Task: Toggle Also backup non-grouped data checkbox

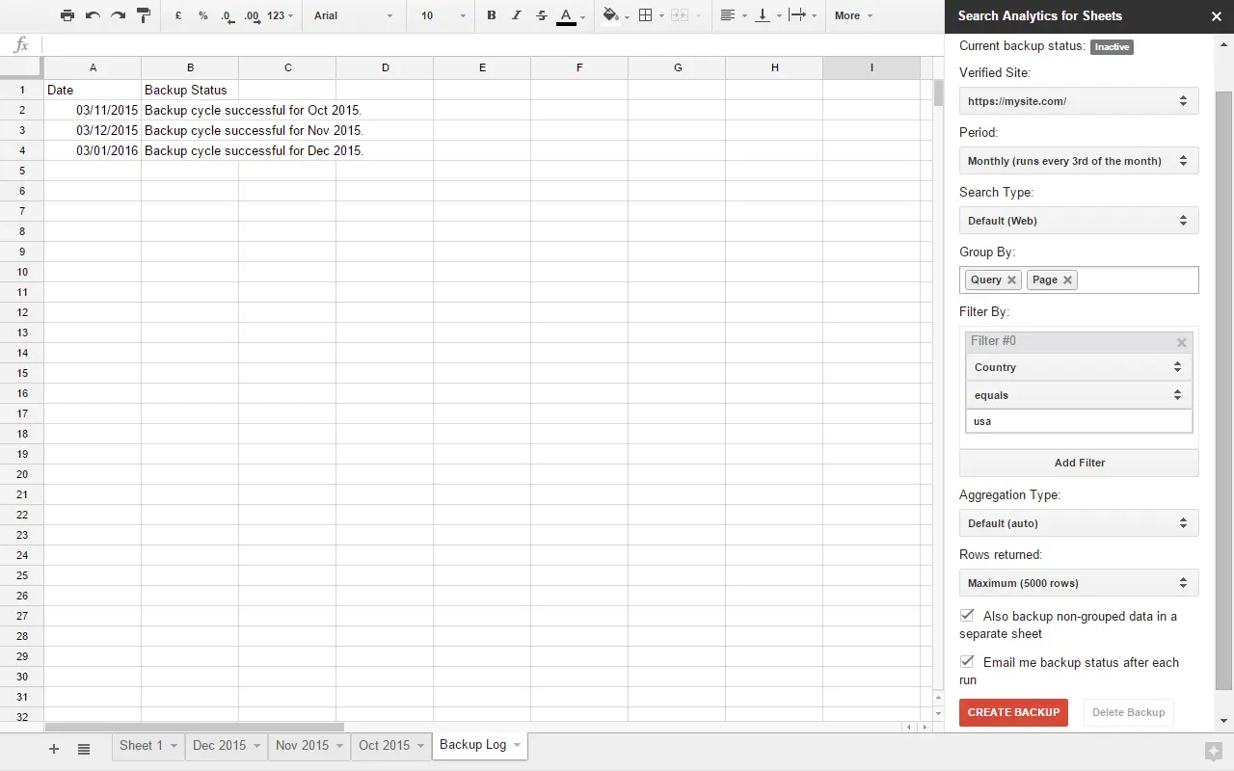Action: (967, 615)
